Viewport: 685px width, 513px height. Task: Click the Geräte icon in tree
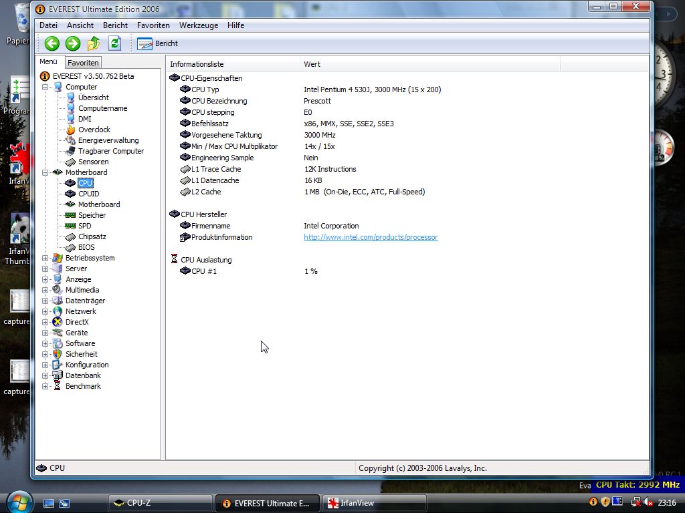pyautogui.click(x=58, y=333)
